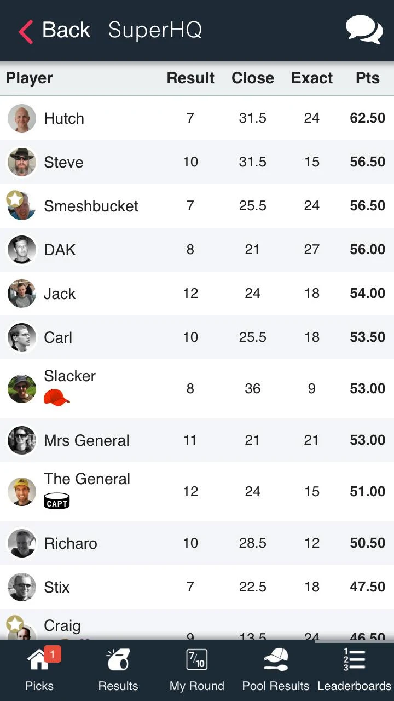Select the DAK player row
This screenshot has width=394, height=701.
click(197, 250)
